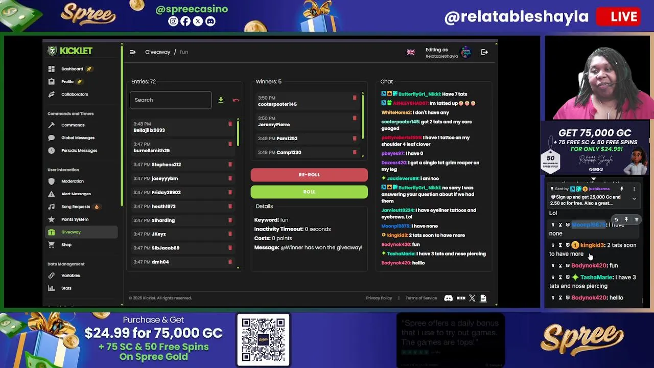
Task: Click the Moderation shield icon
Action: (x=51, y=181)
